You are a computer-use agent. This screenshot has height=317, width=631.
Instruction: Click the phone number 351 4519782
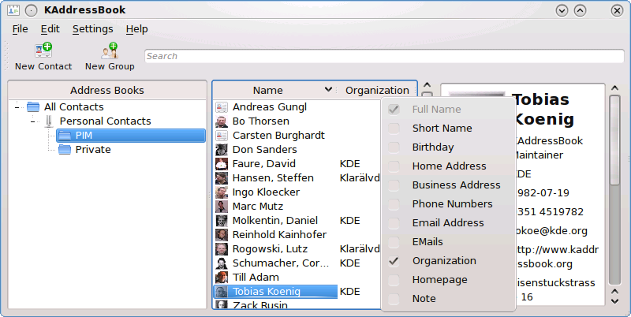pyautogui.click(x=550, y=212)
